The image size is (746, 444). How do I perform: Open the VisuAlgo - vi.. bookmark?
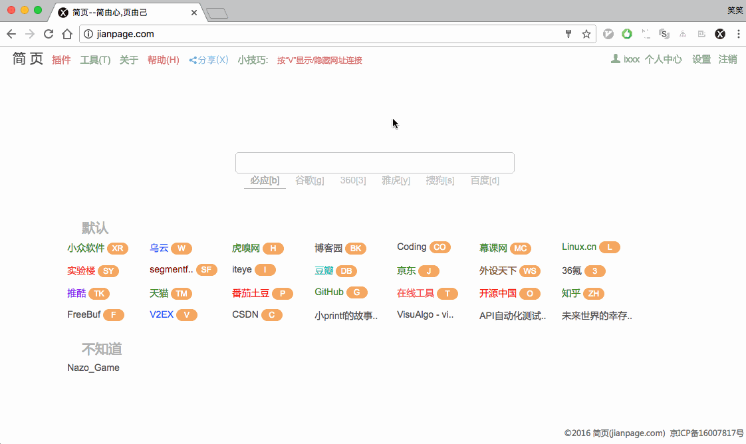coord(426,314)
